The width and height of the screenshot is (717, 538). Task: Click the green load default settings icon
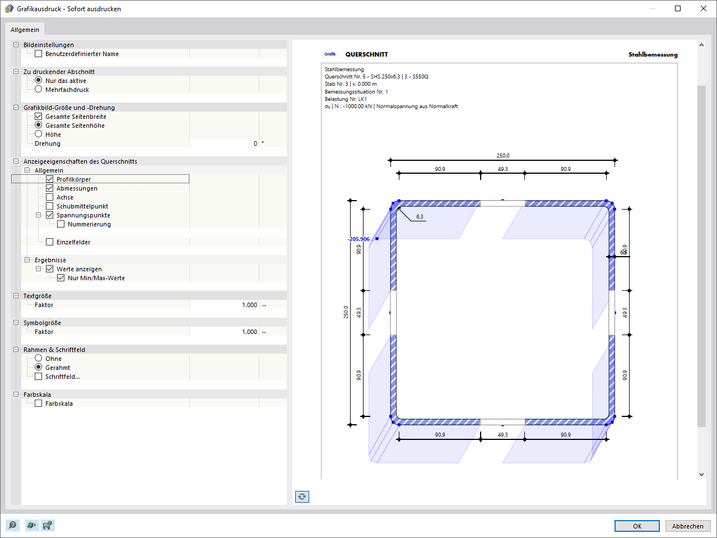point(31,525)
